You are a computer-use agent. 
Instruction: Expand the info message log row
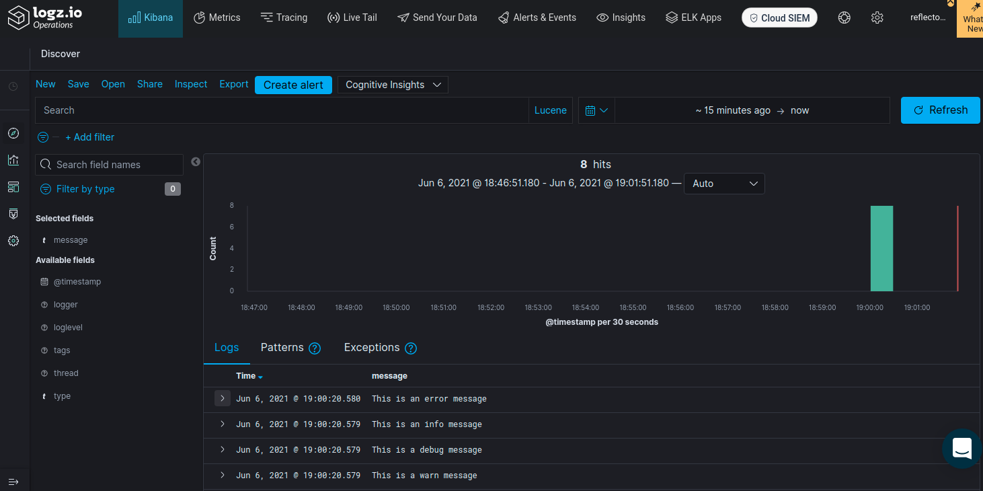point(223,424)
